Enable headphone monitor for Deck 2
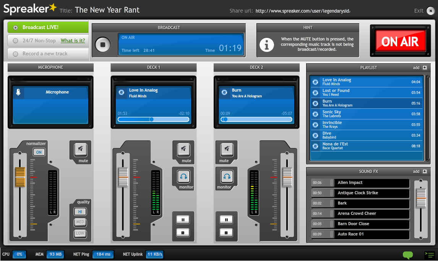This screenshot has width=438, height=261. 227,176
